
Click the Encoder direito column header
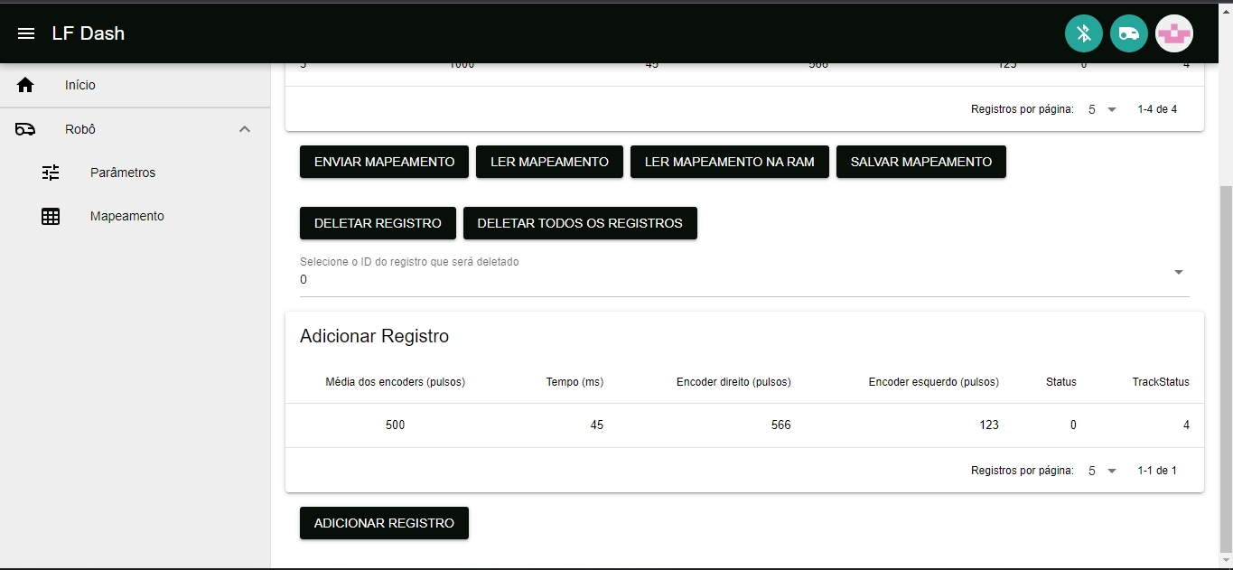tap(733, 382)
